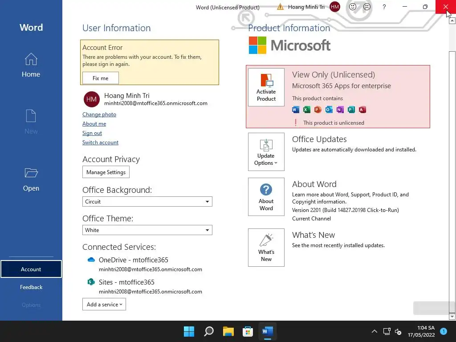Open the Windows Start menu
Viewport: 456px width, 342px height.
189,331
